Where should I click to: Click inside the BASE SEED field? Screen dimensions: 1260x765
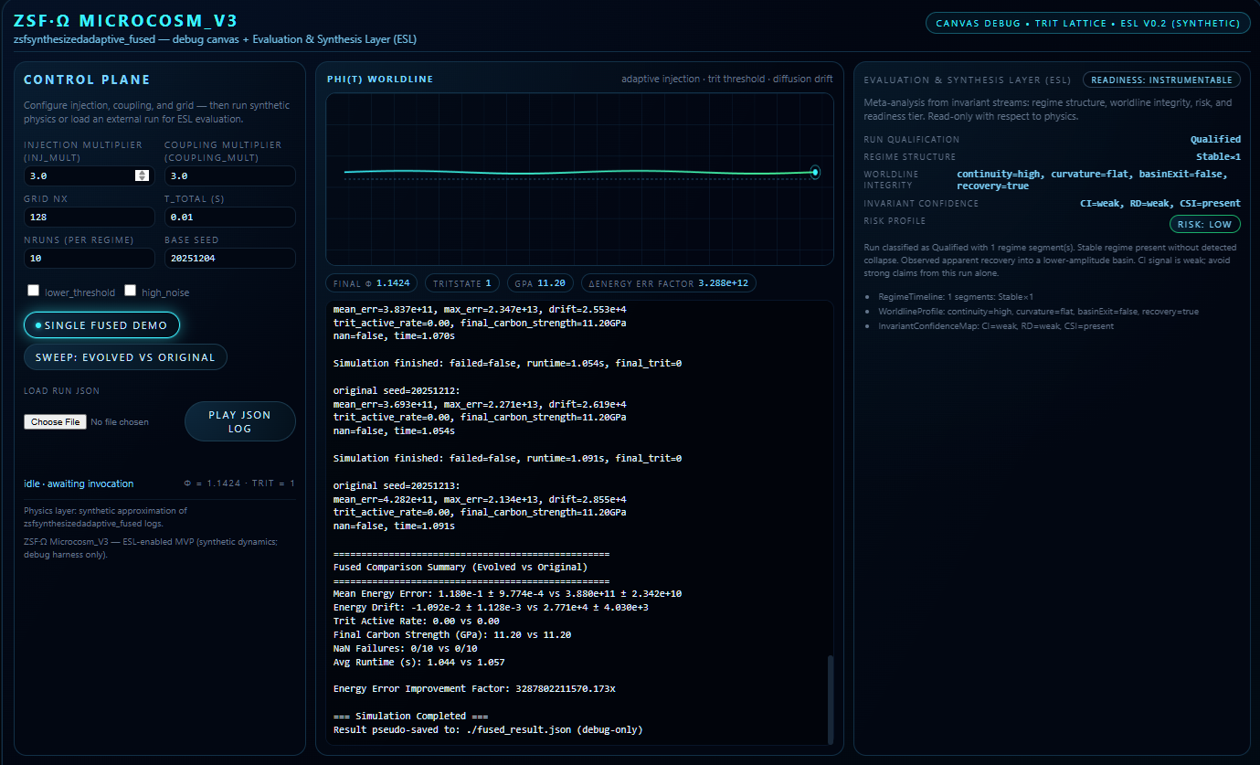click(x=229, y=258)
